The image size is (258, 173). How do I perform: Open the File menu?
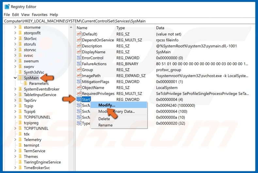[x=7, y=15]
